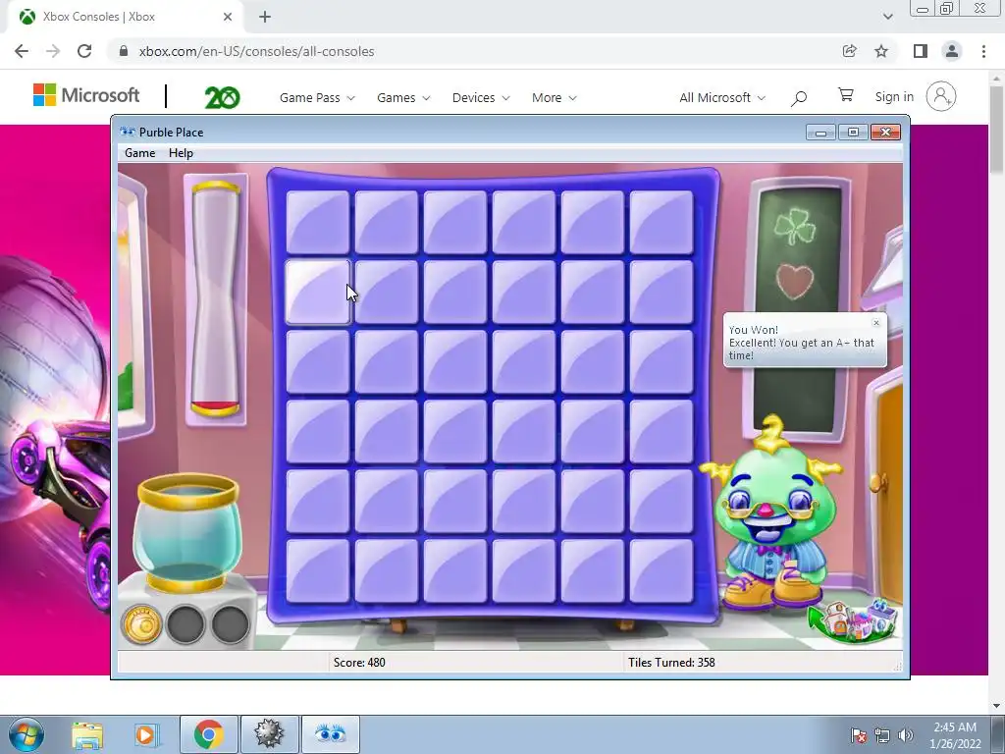Viewport: 1005px width, 754px height.
Task: Click the Tiles Turned: 358 status text
Action: tap(671, 663)
